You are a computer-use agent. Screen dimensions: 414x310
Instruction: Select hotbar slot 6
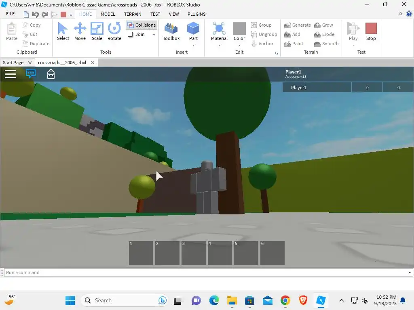pyautogui.click(x=272, y=253)
